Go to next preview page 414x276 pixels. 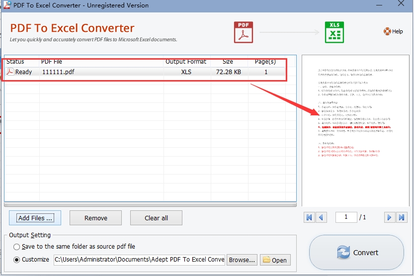tap(390, 217)
